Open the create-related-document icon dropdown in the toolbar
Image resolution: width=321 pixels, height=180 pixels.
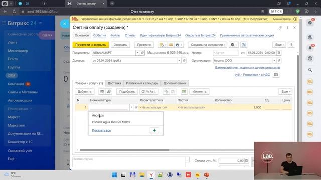(163, 45)
